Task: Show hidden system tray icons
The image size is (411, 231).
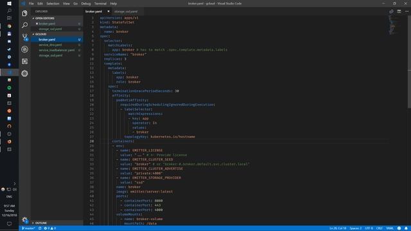Action: click(14, 184)
